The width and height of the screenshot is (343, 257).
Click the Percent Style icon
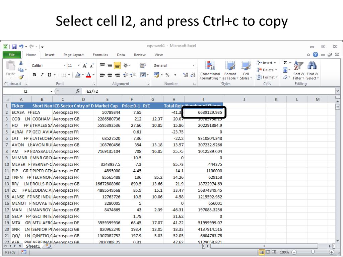[x=167, y=75]
